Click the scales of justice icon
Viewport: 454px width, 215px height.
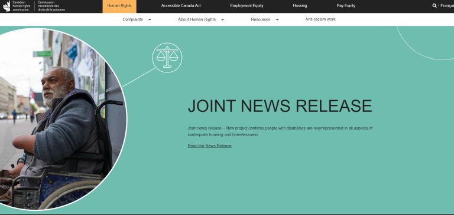[167, 58]
